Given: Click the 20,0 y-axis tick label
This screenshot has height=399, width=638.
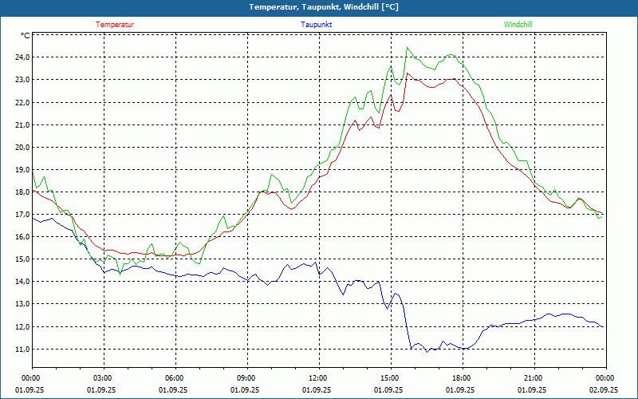Looking at the screenshot, I should [20, 148].
